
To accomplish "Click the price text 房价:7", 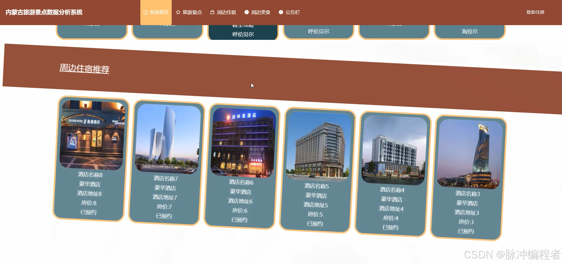I will [164, 207].
